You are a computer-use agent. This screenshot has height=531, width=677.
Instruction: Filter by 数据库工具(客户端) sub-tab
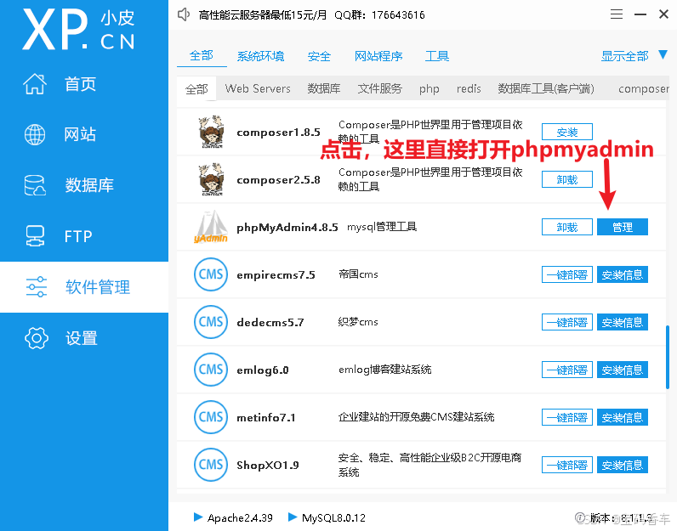pyautogui.click(x=546, y=89)
